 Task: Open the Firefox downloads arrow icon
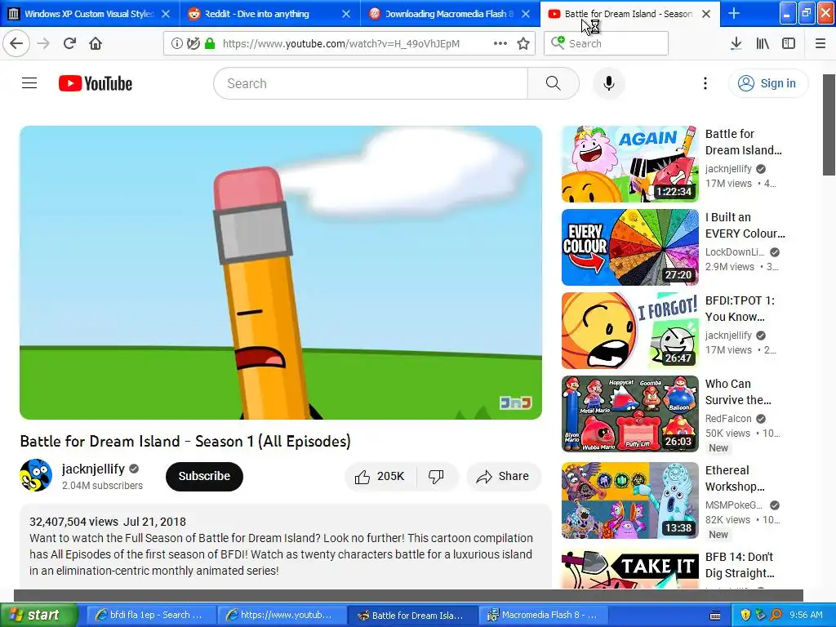tap(736, 43)
